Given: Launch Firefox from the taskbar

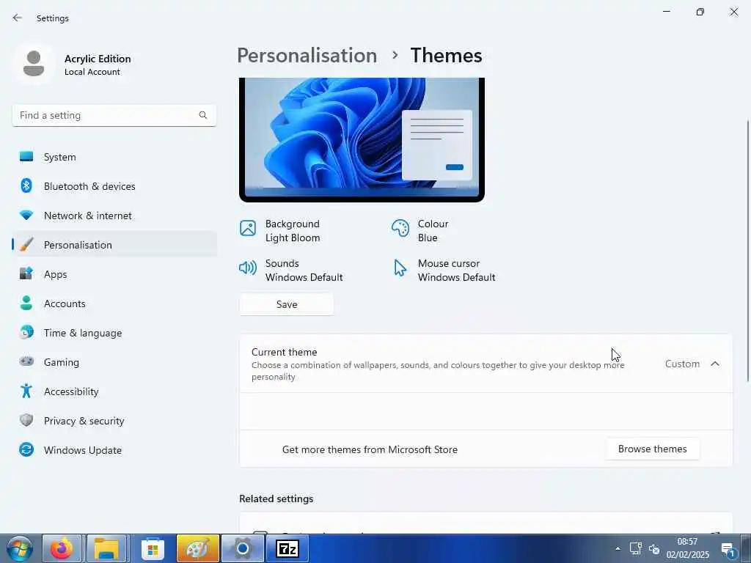Looking at the screenshot, I should click(62, 548).
